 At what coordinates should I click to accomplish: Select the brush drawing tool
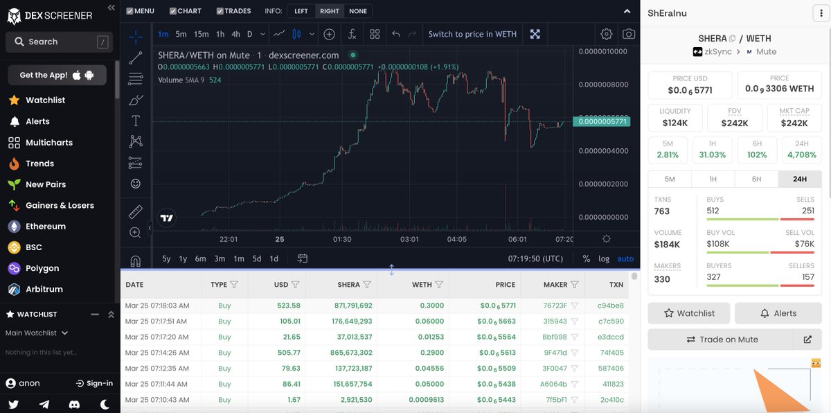(x=136, y=100)
